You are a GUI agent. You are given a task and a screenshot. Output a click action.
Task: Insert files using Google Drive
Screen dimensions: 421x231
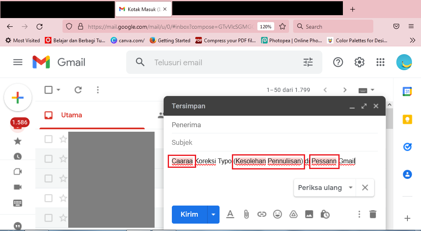293,214
